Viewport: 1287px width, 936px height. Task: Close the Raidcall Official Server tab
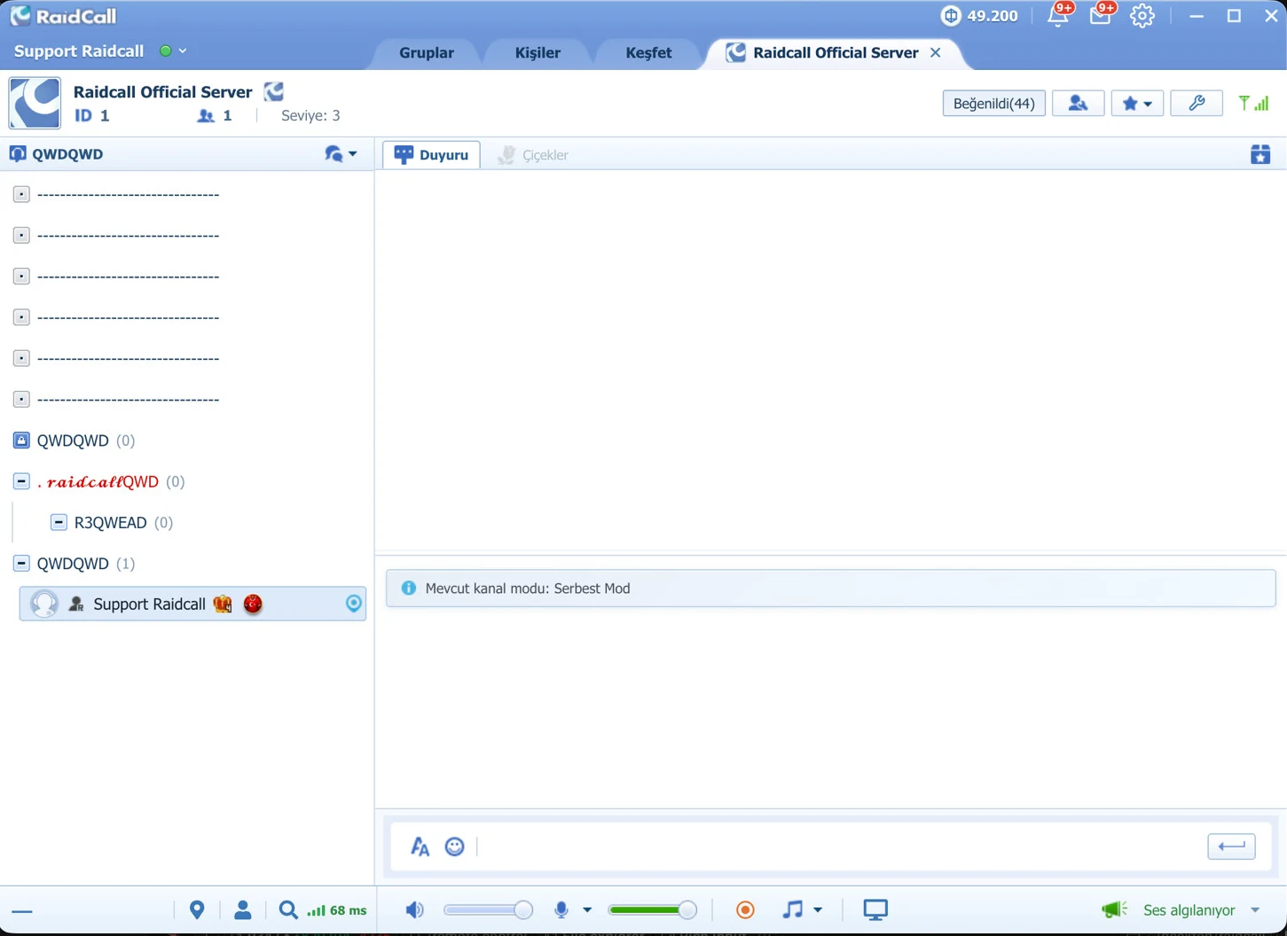point(936,52)
